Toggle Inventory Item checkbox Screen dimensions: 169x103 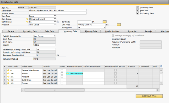click(138, 8)
